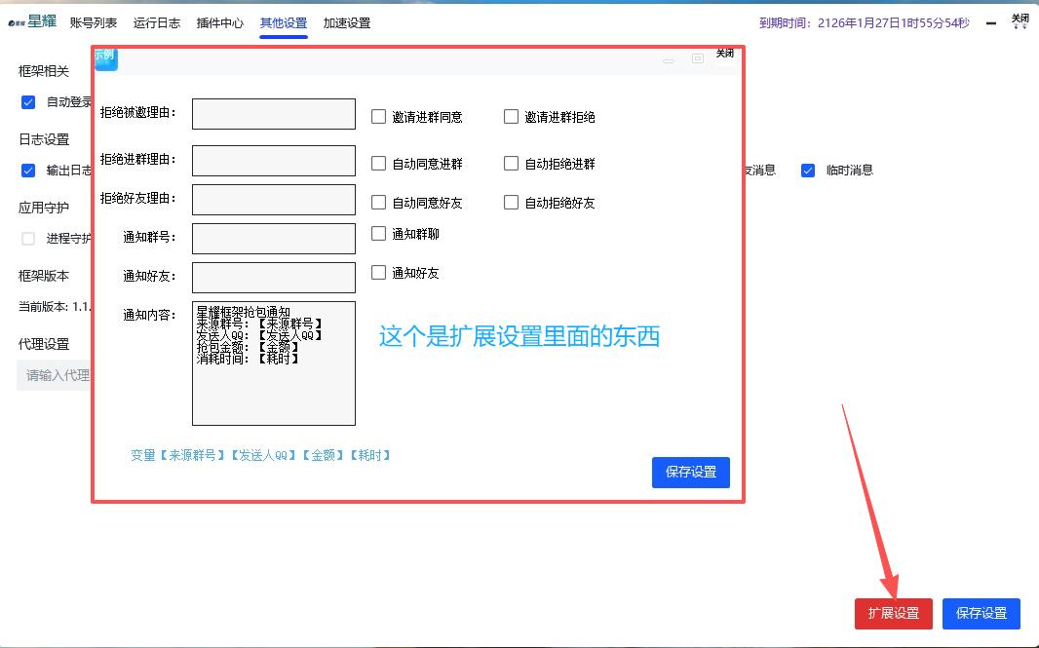This screenshot has width=1039, height=648.
Task: Disable the 自动登录 checkbox
Action: pos(27,101)
